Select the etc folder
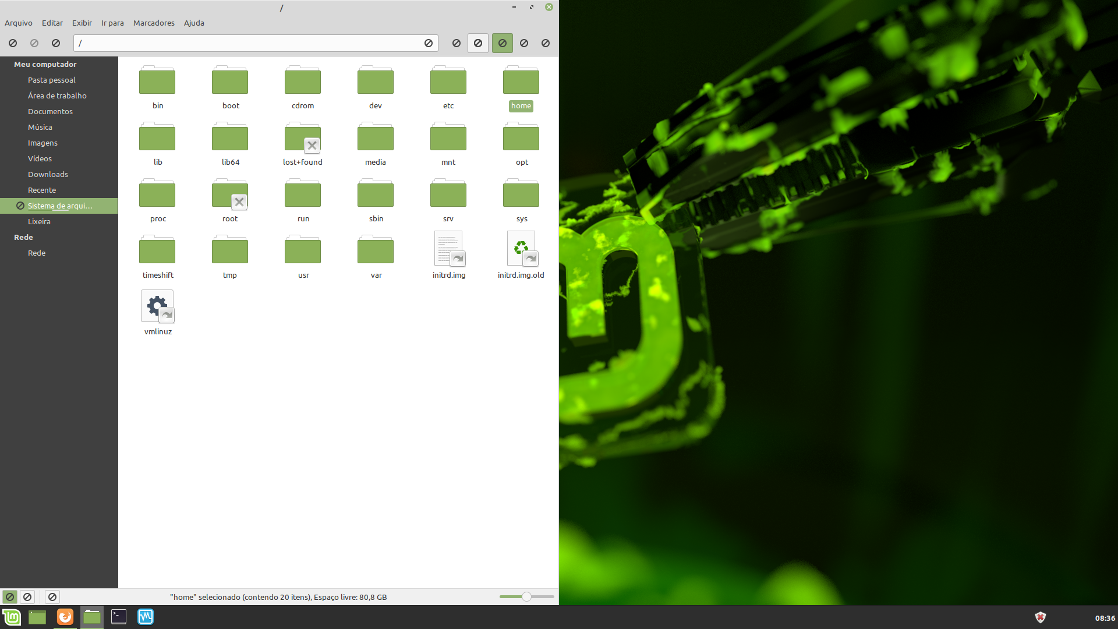This screenshot has height=629, width=1118. click(x=448, y=87)
